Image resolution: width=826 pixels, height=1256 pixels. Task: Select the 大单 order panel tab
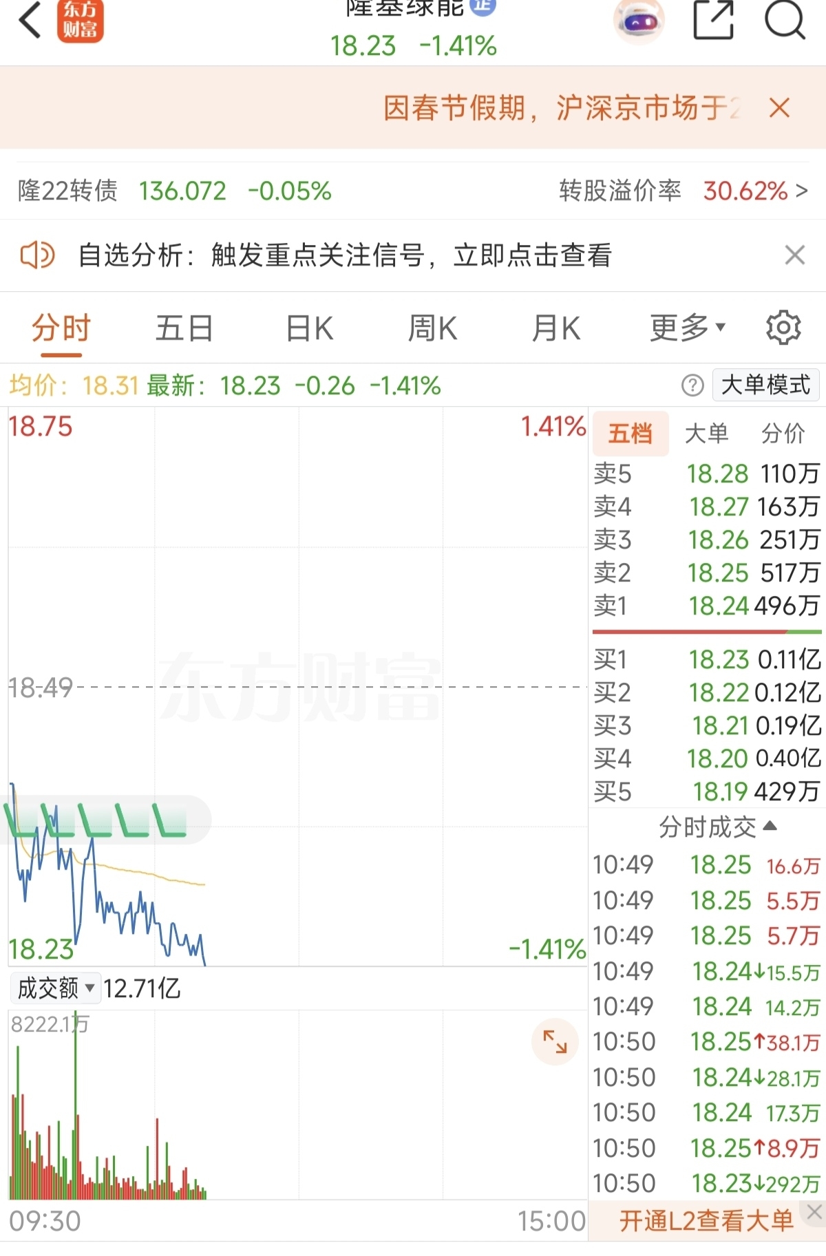click(x=706, y=434)
